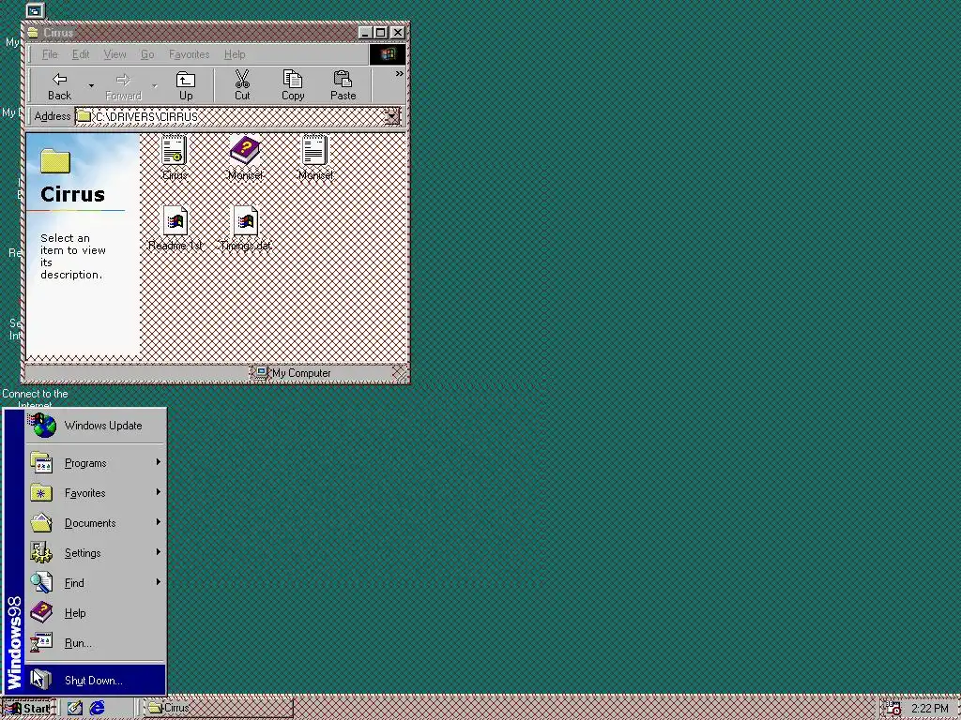
Task: Click the Windows logo throbber icon
Action: [x=388, y=54]
